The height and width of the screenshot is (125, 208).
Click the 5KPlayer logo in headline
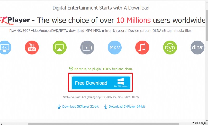15,21
